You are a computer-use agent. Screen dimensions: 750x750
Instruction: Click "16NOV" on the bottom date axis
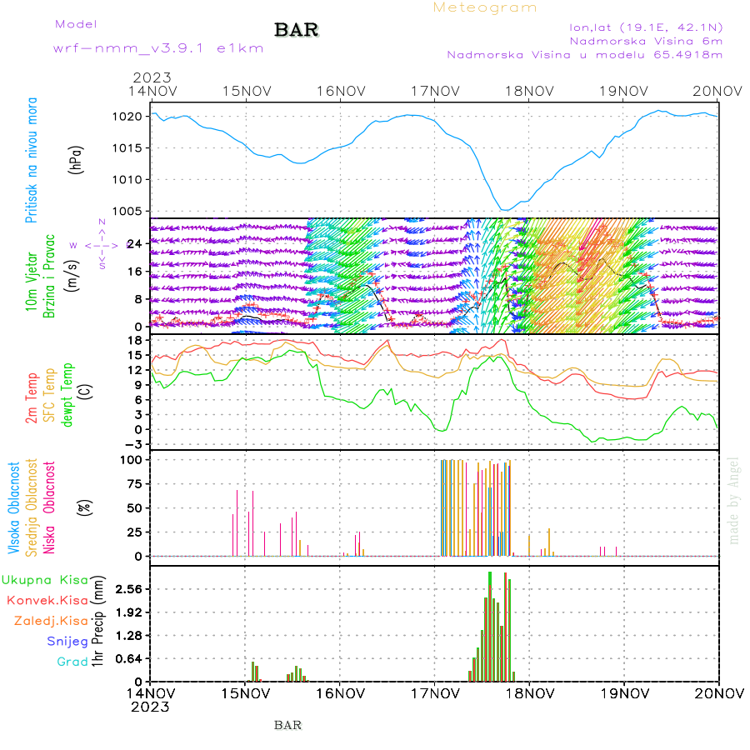[x=340, y=693]
